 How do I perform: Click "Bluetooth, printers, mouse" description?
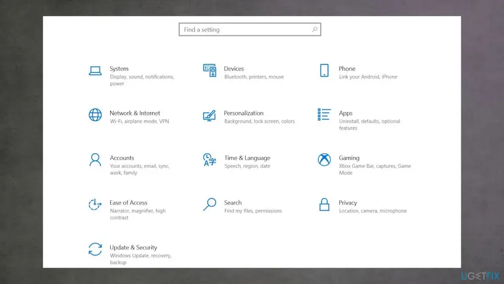coord(254,77)
